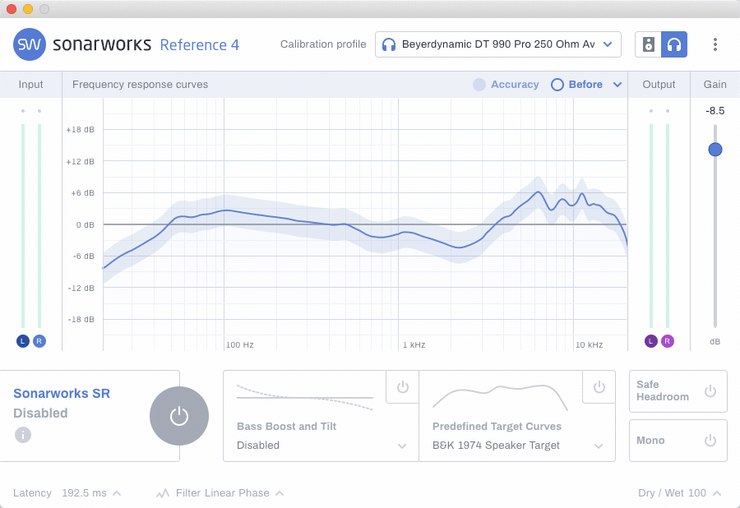Toggle Bass Boost and Tilt power
Image resolution: width=740 pixels, height=508 pixels.
pyautogui.click(x=403, y=387)
